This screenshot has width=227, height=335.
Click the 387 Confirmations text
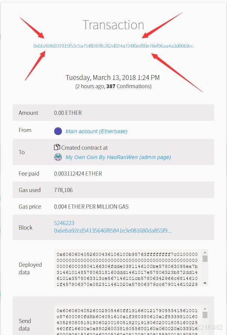(129, 86)
